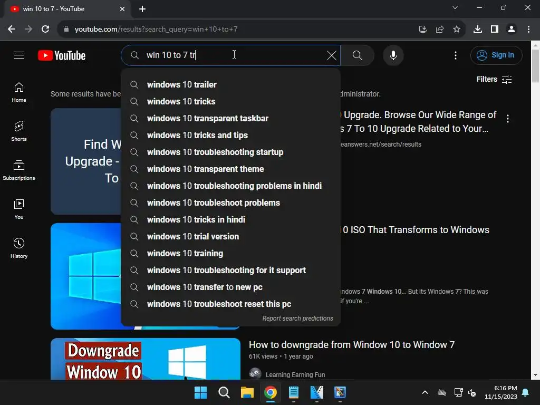
Task: Select suggestion windows 10 transparent theme
Action: click(231, 169)
